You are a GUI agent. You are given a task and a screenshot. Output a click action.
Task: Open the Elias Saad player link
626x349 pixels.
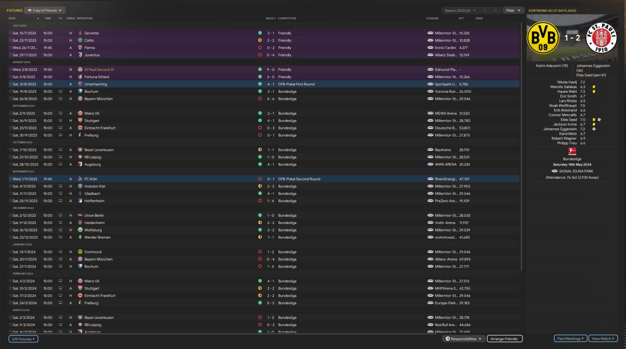[567, 120]
